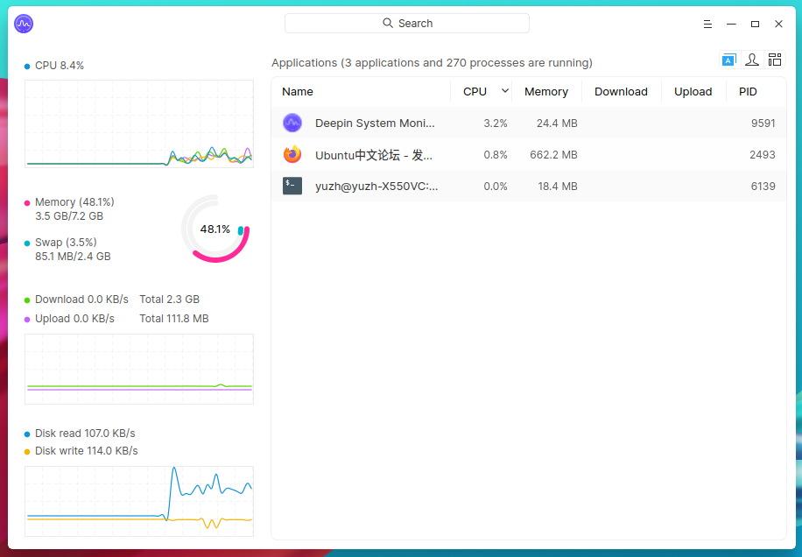Click the Total 2.3 GB download text
The width and height of the screenshot is (802, 557).
tap(169, 300)
